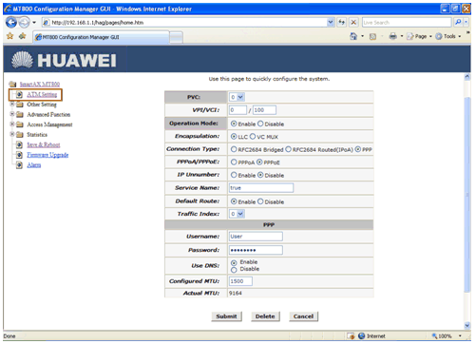Click the Internet zone globe icon
The height and width of the screenshot is (344, 476).
pyautogui.click(x=361, y=335)
